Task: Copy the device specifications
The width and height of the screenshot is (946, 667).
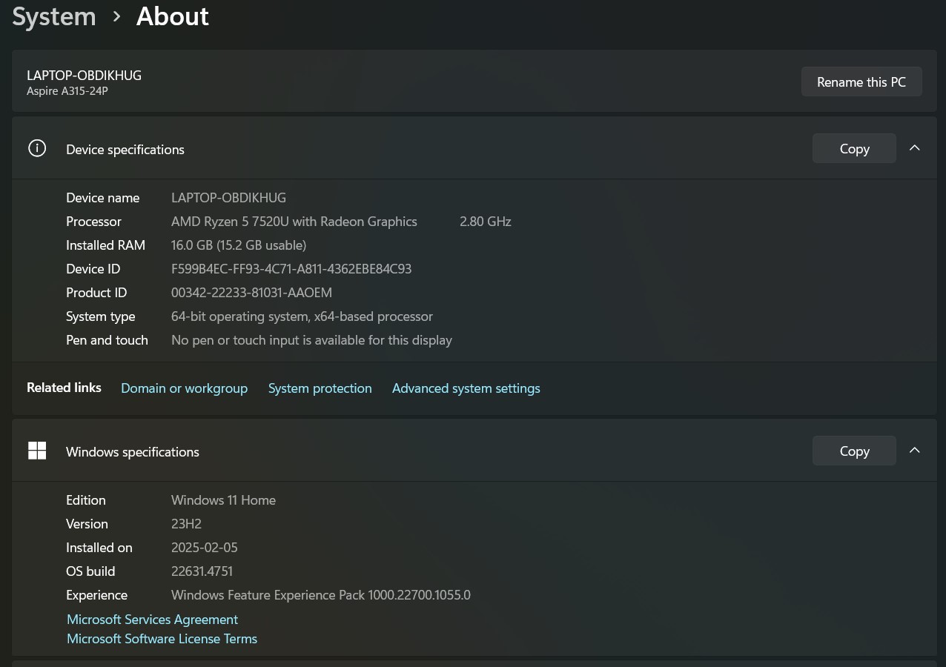Action: pos(854,148)
